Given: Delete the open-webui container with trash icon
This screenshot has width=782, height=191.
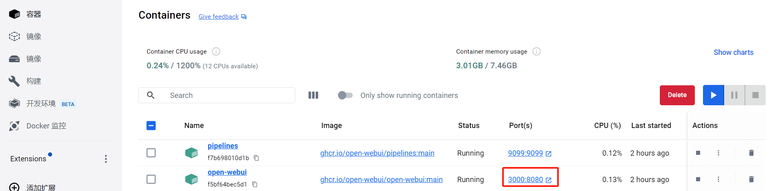Looking at the screenshot, I should (751, 179).
